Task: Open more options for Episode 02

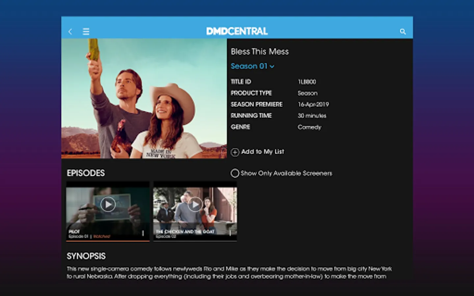Action: click(230, 233)
